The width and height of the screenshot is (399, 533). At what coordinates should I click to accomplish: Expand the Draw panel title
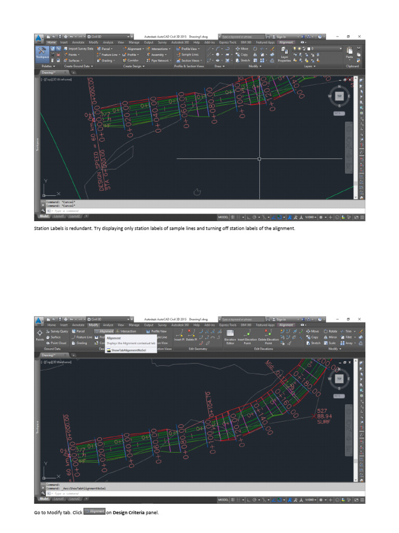(219, 66)
